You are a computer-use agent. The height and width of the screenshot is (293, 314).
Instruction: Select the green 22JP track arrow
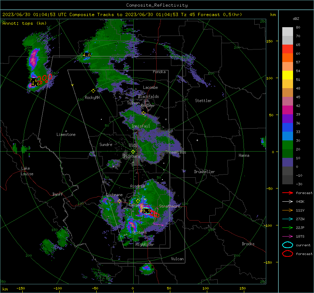point(287,228)
